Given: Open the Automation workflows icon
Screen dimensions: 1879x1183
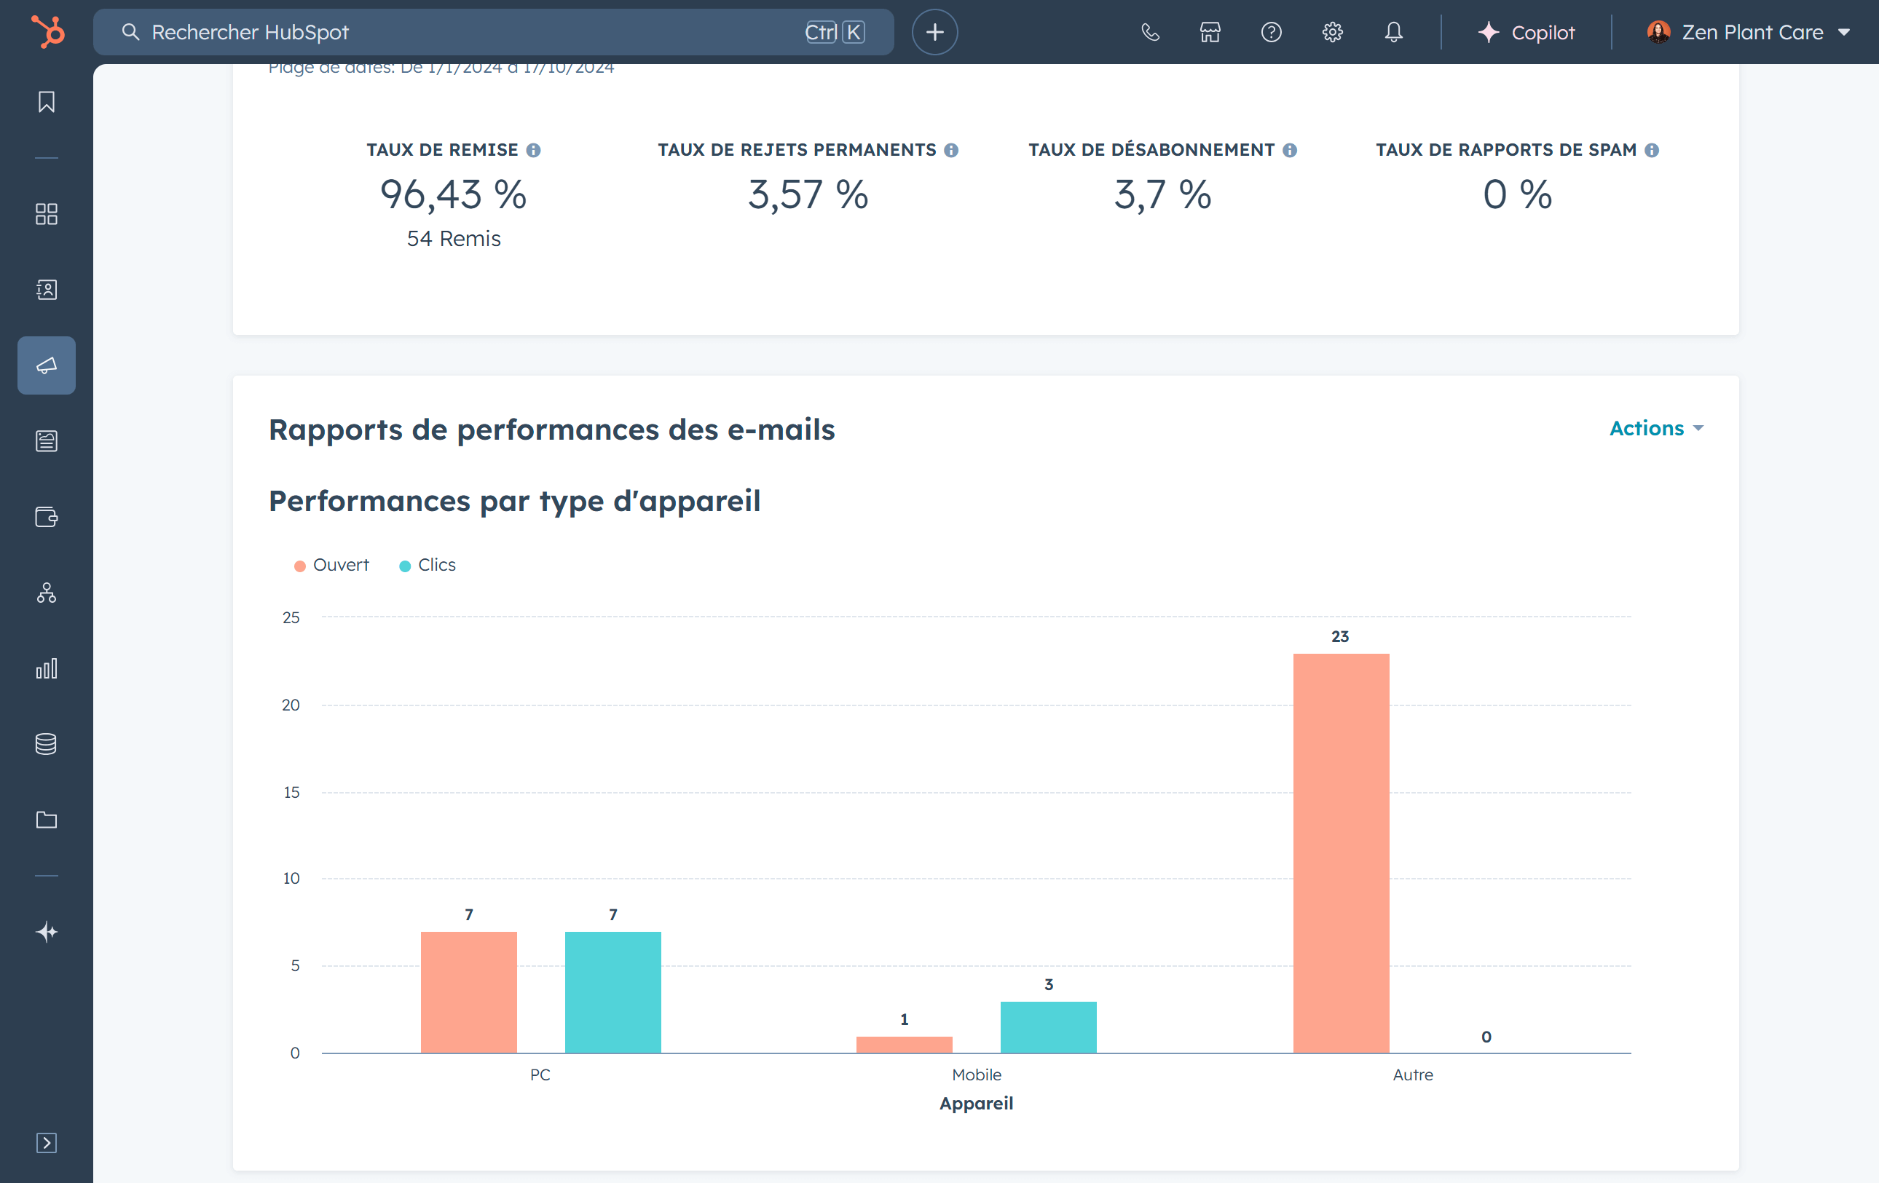Looking at the screenshot, I should (46, 593).
